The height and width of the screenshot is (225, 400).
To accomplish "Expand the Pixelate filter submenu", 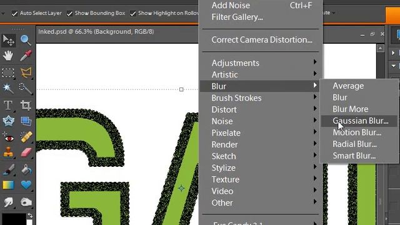I will pos(261,133).
